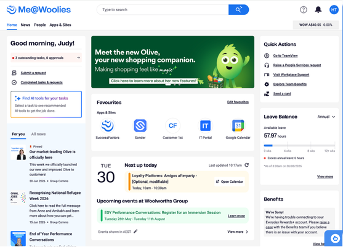This screenshot has height=247, width=343.
Task: Click the Open Calendar button
Action: [230, 182]
